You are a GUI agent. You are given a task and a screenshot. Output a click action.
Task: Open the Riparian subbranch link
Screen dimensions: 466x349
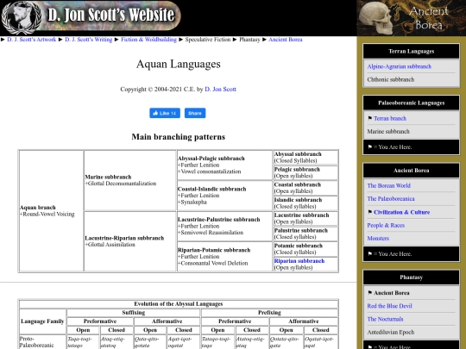[299, 261]
